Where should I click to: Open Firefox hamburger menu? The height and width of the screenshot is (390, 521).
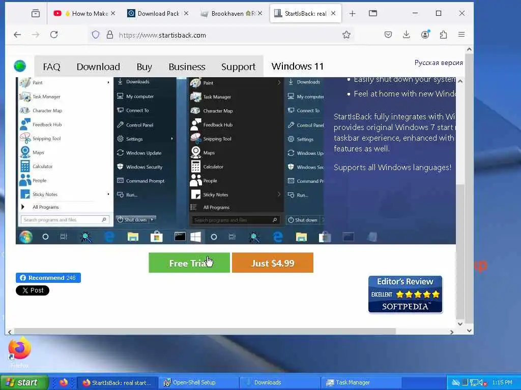[x=461, y=35]
